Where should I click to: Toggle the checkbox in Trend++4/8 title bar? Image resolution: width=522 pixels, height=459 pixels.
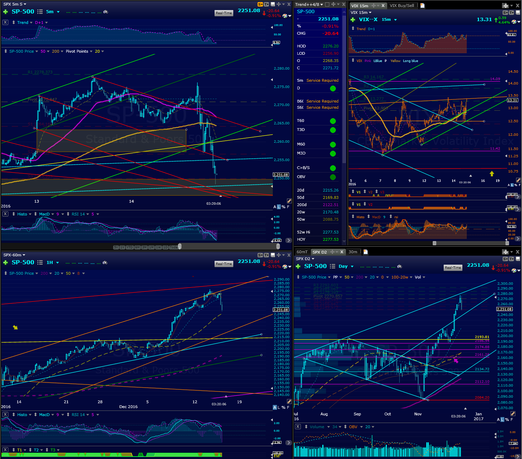[x=327, y=5]
